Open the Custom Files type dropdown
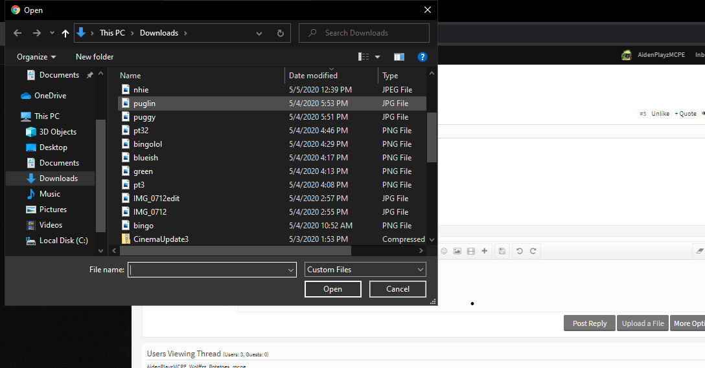Screen dimensions: 705x368 (x=365, y=270)
